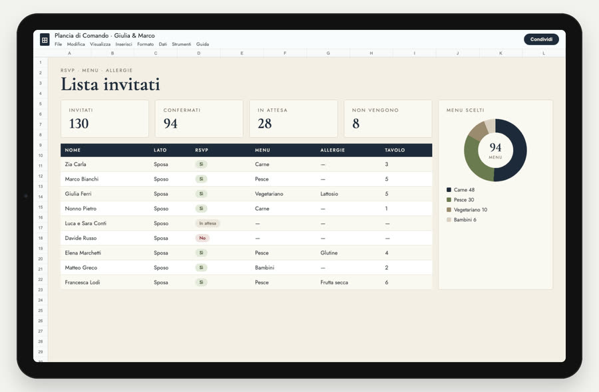Open the Visualizza menu
599x392 pixels.
(100, 45)
